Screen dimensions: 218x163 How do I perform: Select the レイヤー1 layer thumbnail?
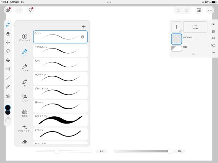[x=176, y=39]
